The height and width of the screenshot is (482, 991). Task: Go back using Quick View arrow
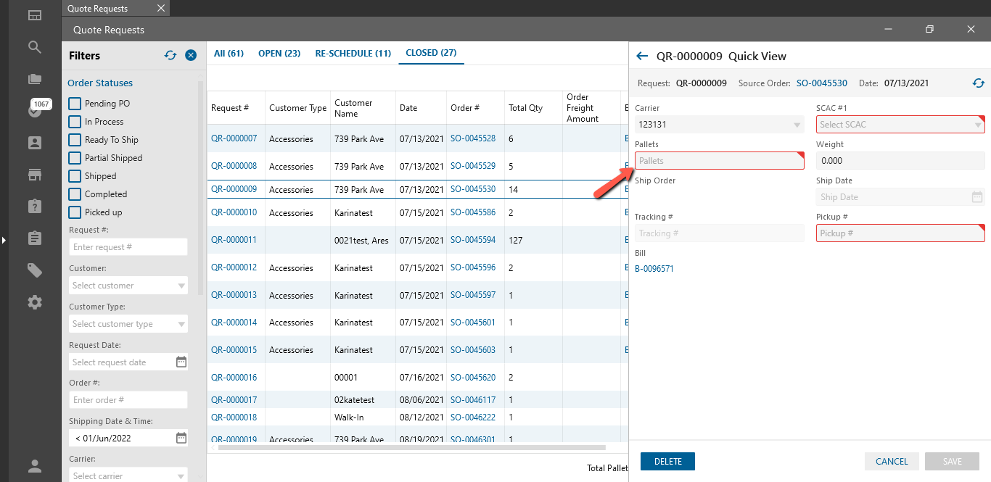coord(642,56)
